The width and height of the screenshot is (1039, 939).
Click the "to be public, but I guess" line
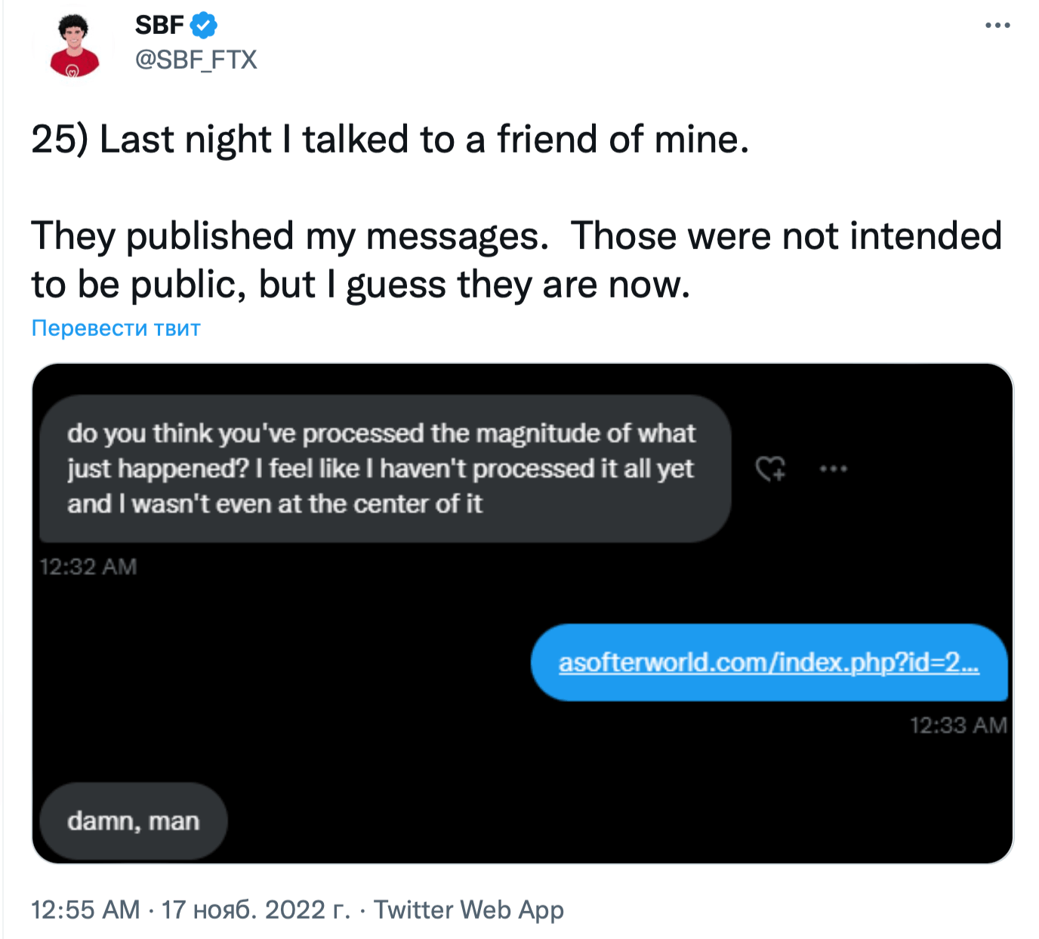coord(360,285)
